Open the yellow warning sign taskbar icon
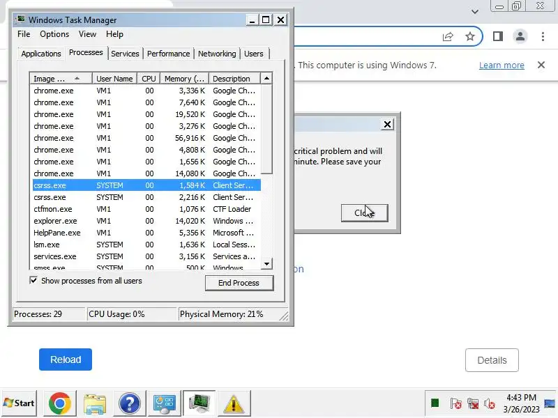The width and height of the screenshot is (558, 418). pos(234,403)
